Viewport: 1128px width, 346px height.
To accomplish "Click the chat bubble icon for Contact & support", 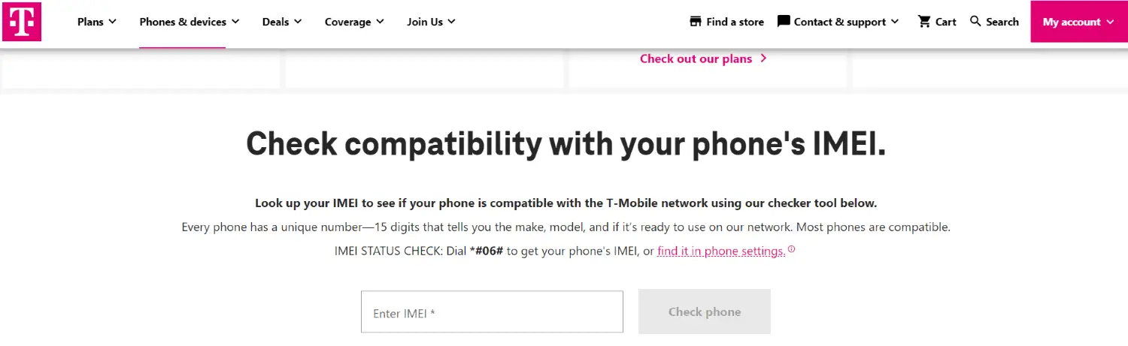I will coord(784,22).
